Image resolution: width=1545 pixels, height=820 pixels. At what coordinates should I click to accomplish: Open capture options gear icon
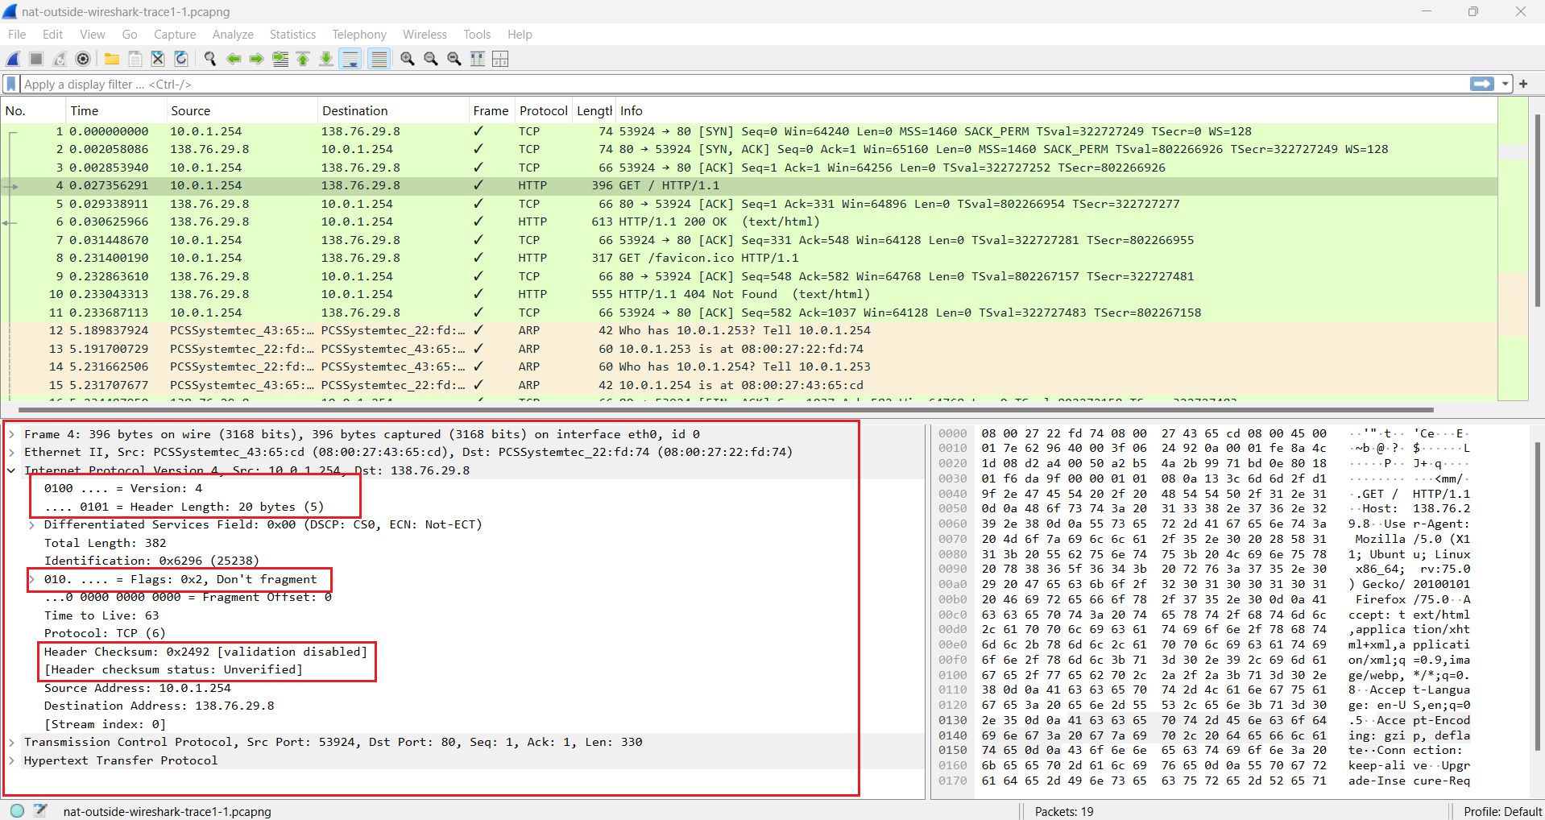point(83,59)
